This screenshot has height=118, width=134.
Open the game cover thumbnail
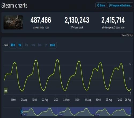[x=13, y=22]
